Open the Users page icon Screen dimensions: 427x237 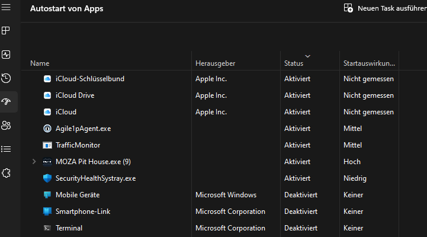tap(6, 125)
